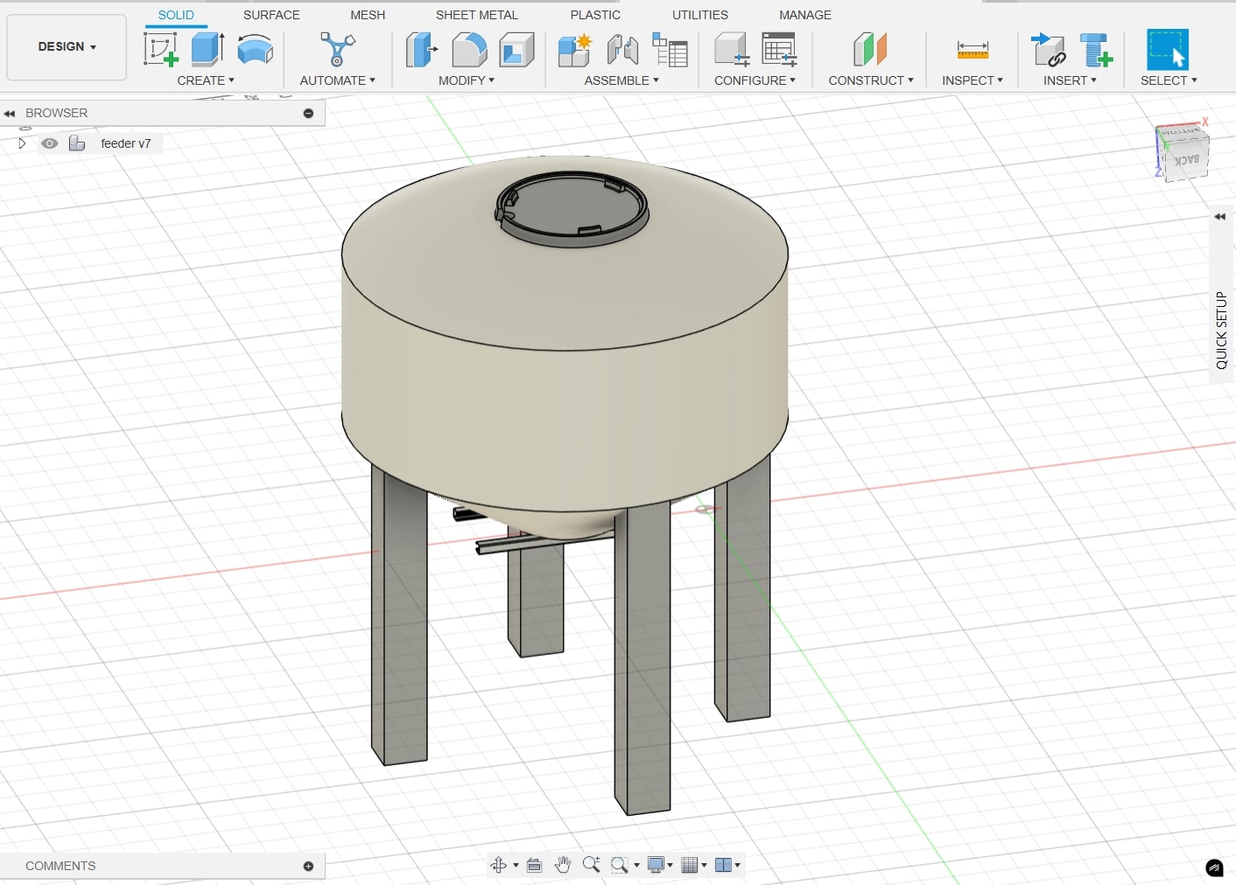Choose the Extrude tool
This screenshot has height=885, width=1236.
coord(207,50)
